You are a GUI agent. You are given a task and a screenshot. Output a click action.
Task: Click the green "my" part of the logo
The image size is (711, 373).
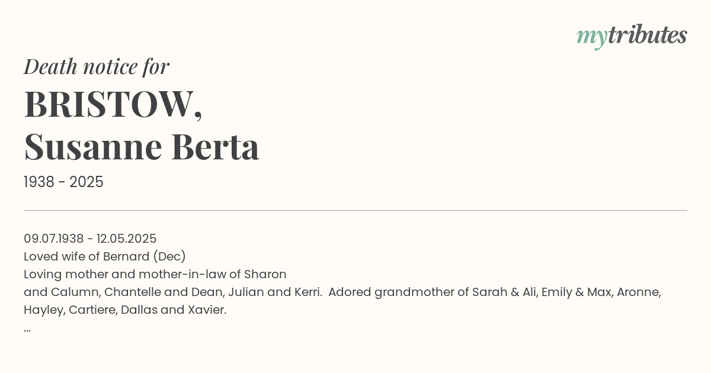tap(591, 37)
